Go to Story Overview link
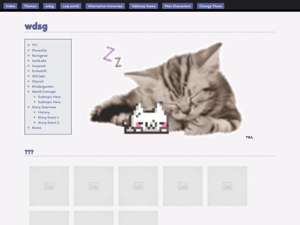The height and width of the screenshot is (225, 300). point(44,107)
